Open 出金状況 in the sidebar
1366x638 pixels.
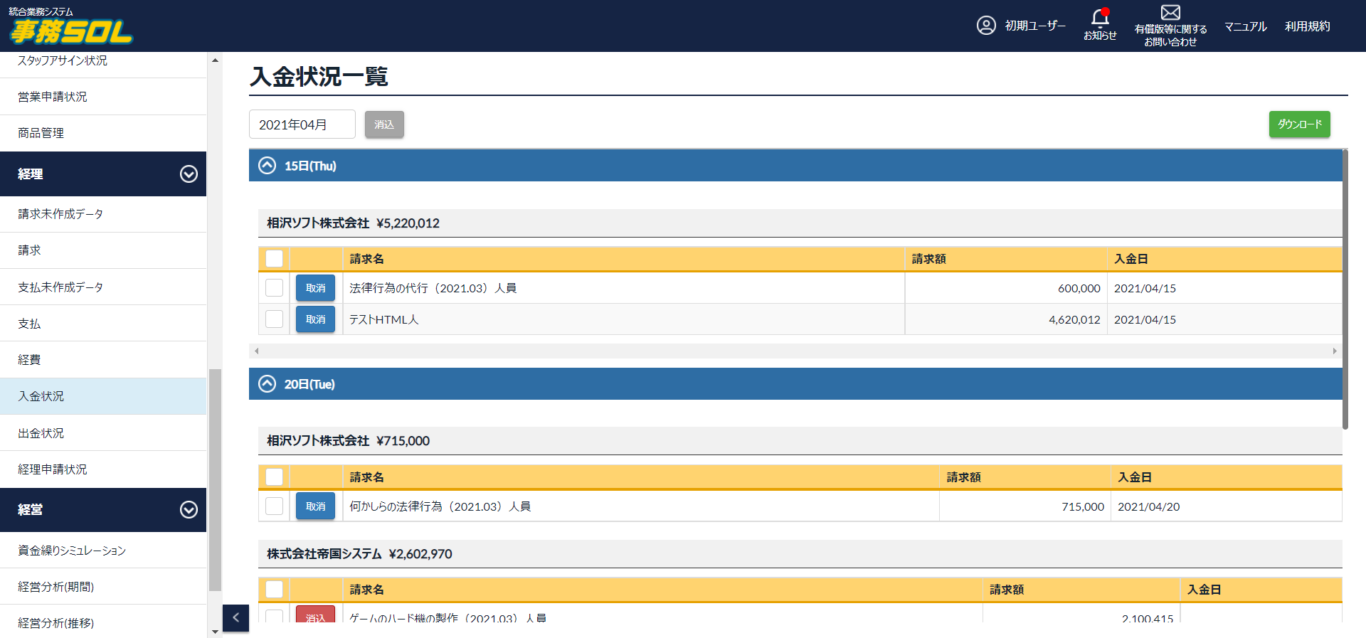pos(41,433)
